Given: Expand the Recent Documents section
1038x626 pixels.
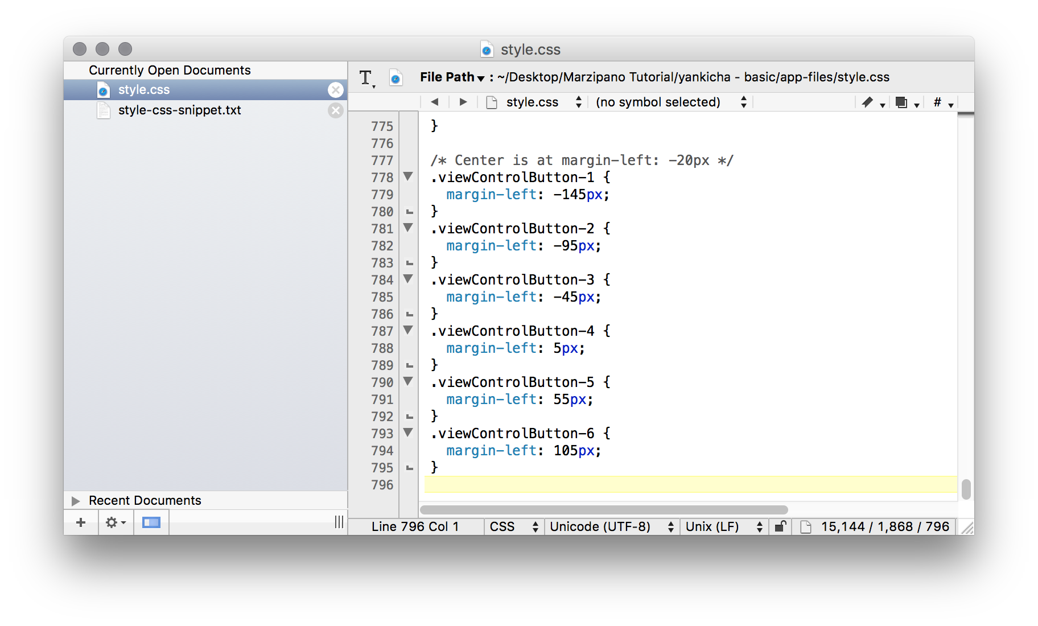Looking at the screenshot, I should click(76, 501).
